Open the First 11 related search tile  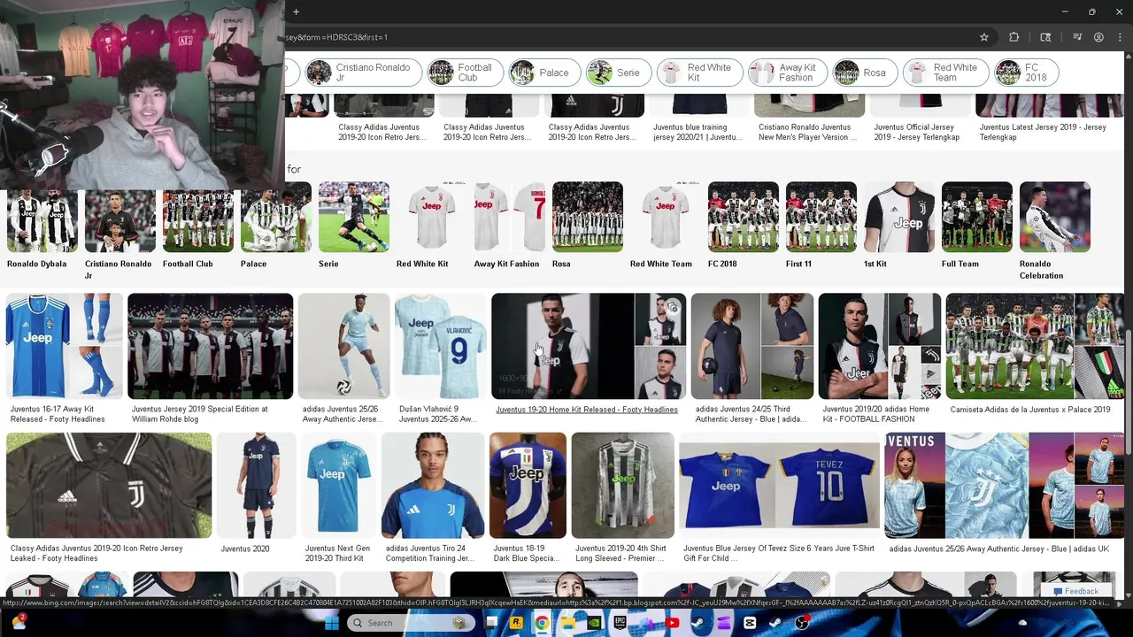coord(821,226)
